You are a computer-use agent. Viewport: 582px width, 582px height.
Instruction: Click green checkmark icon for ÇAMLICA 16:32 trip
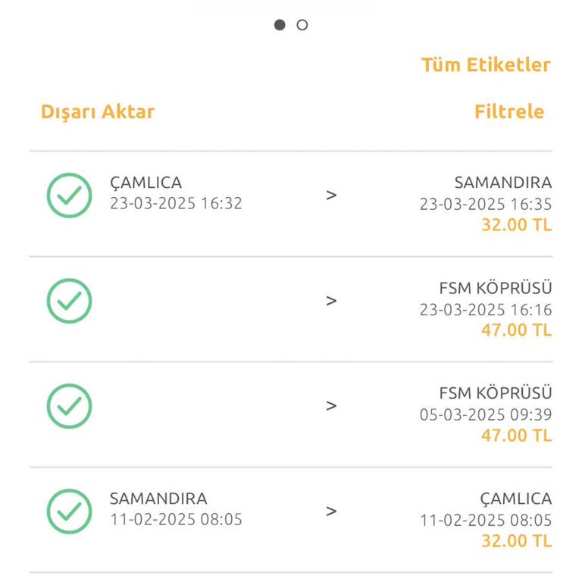tap(69, 196)
